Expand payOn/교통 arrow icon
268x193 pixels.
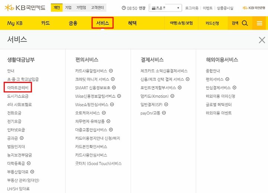[x=164, y=113]
